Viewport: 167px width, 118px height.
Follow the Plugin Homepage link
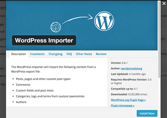click(123, 106)
